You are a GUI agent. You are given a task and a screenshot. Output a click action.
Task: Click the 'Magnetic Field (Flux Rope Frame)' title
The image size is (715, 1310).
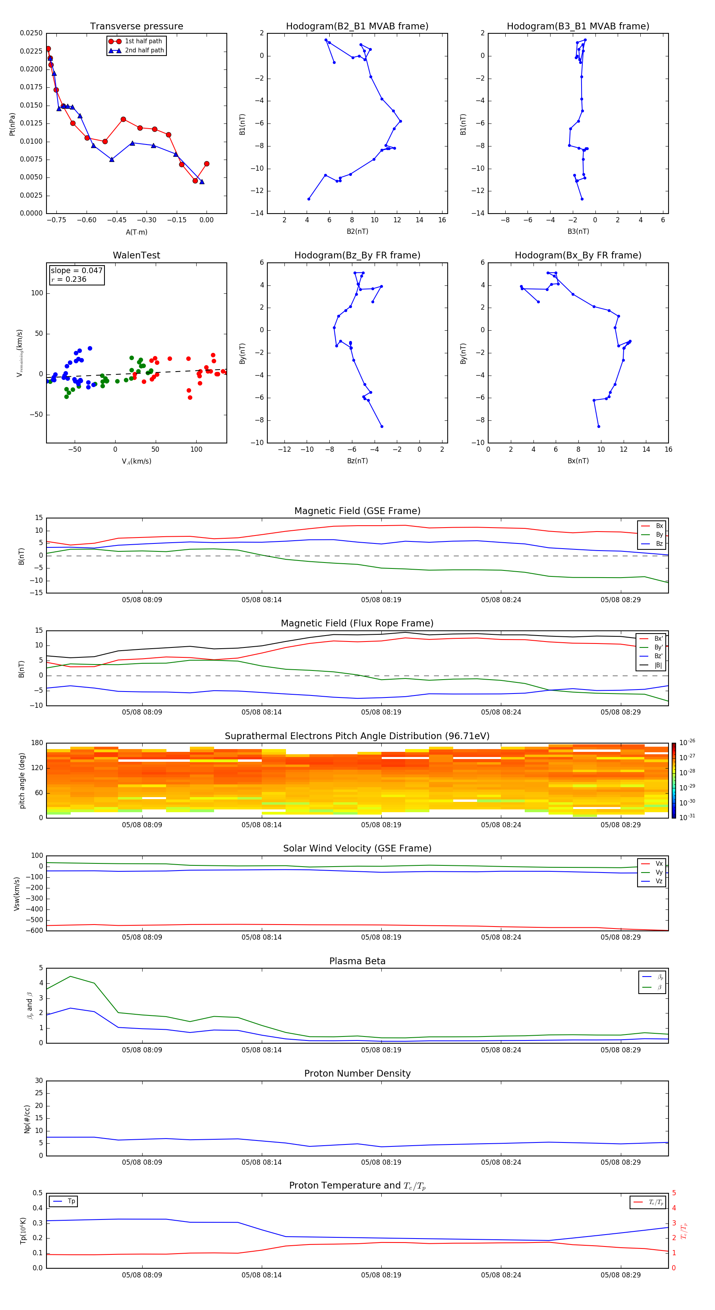click(357, 624)
